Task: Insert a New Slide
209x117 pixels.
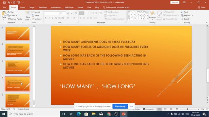Action: tap(28, 16)
